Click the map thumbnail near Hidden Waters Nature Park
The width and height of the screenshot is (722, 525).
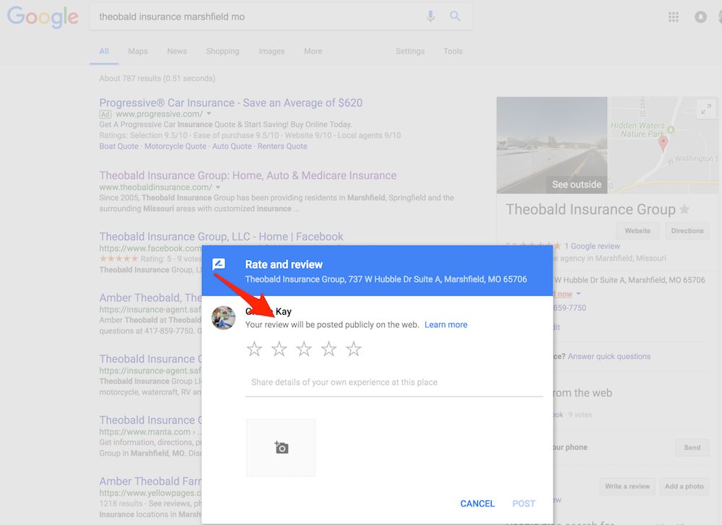[663, 145]
